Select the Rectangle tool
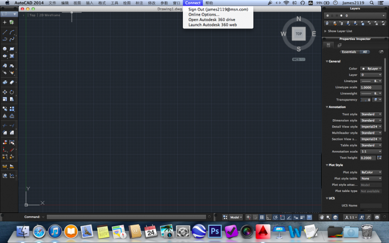Image resolution: width=389 pixels, height=243 pixels. 12,49
